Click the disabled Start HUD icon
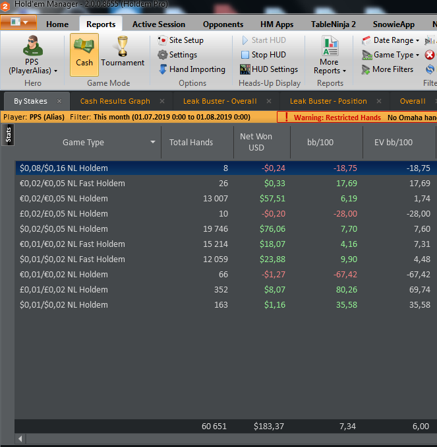This screenshot has width=437, height=447. pos(245,40)
